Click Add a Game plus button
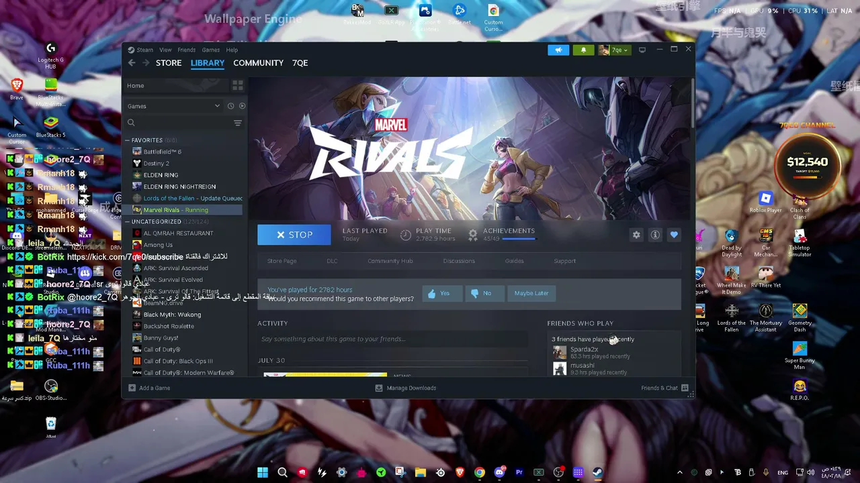 click(149, 388)
